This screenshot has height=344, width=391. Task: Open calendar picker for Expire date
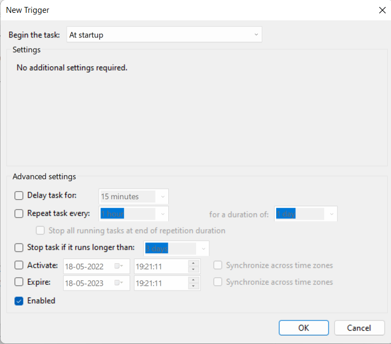tap(119, 283)
